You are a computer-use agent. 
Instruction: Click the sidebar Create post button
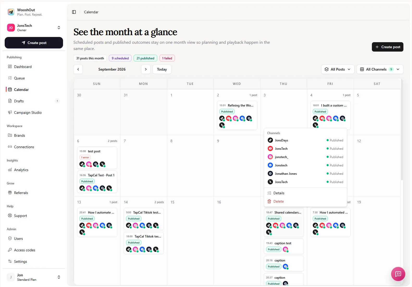pos(34,43)
